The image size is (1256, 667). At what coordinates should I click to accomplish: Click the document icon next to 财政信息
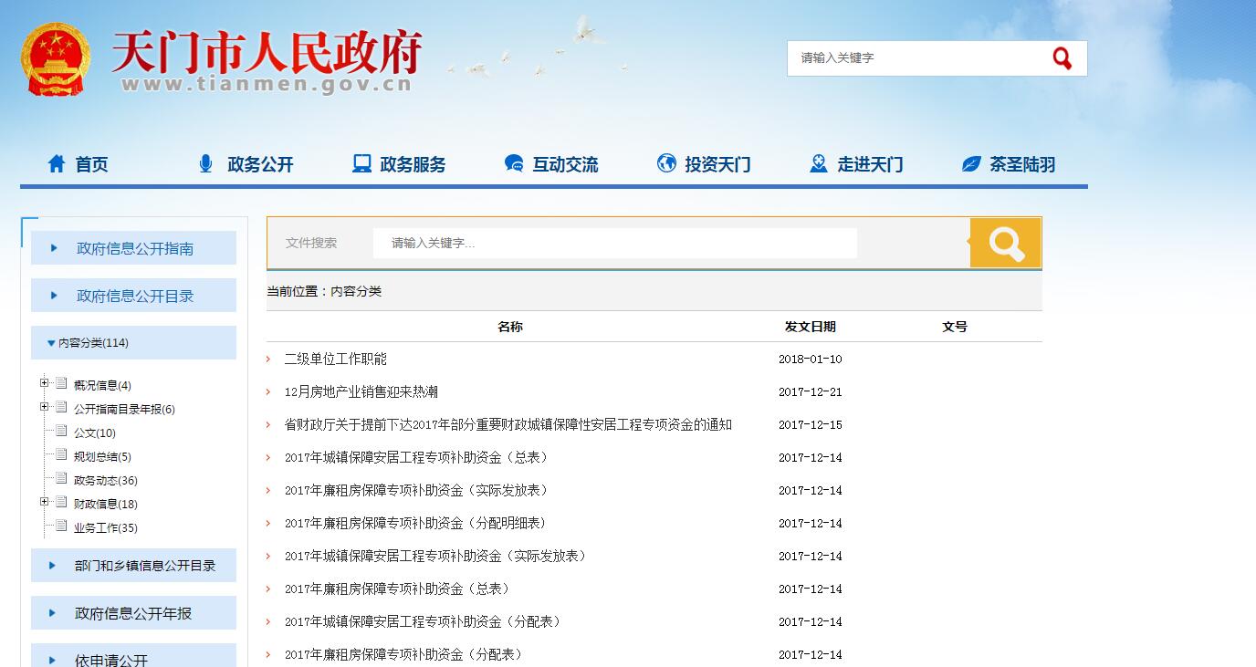tap(61, 502)
